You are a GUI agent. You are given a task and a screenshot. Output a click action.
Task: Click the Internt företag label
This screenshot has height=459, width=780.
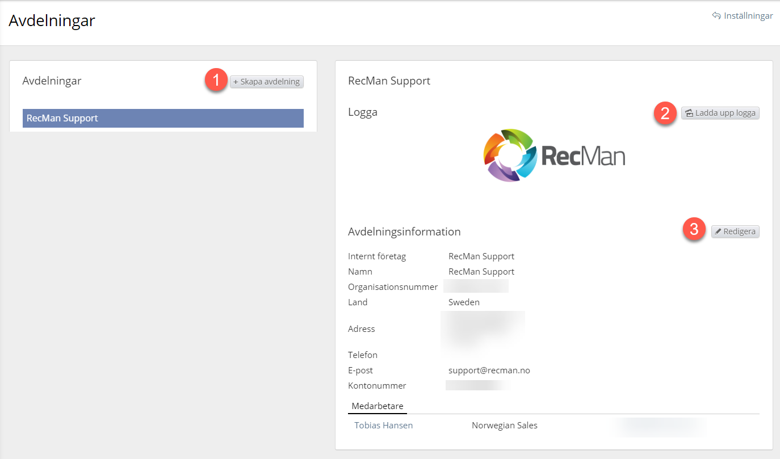pyautogui.click(x=377, y=256)
